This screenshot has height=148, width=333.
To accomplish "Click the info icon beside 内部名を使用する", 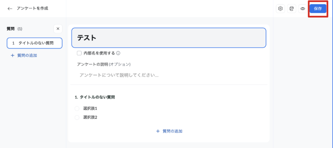I will tap(118, 53).
